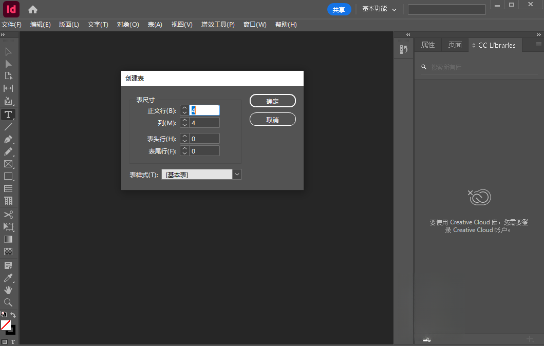Swap fill and stroke arrows
This screenshot has width=544, height=346.
13,315
